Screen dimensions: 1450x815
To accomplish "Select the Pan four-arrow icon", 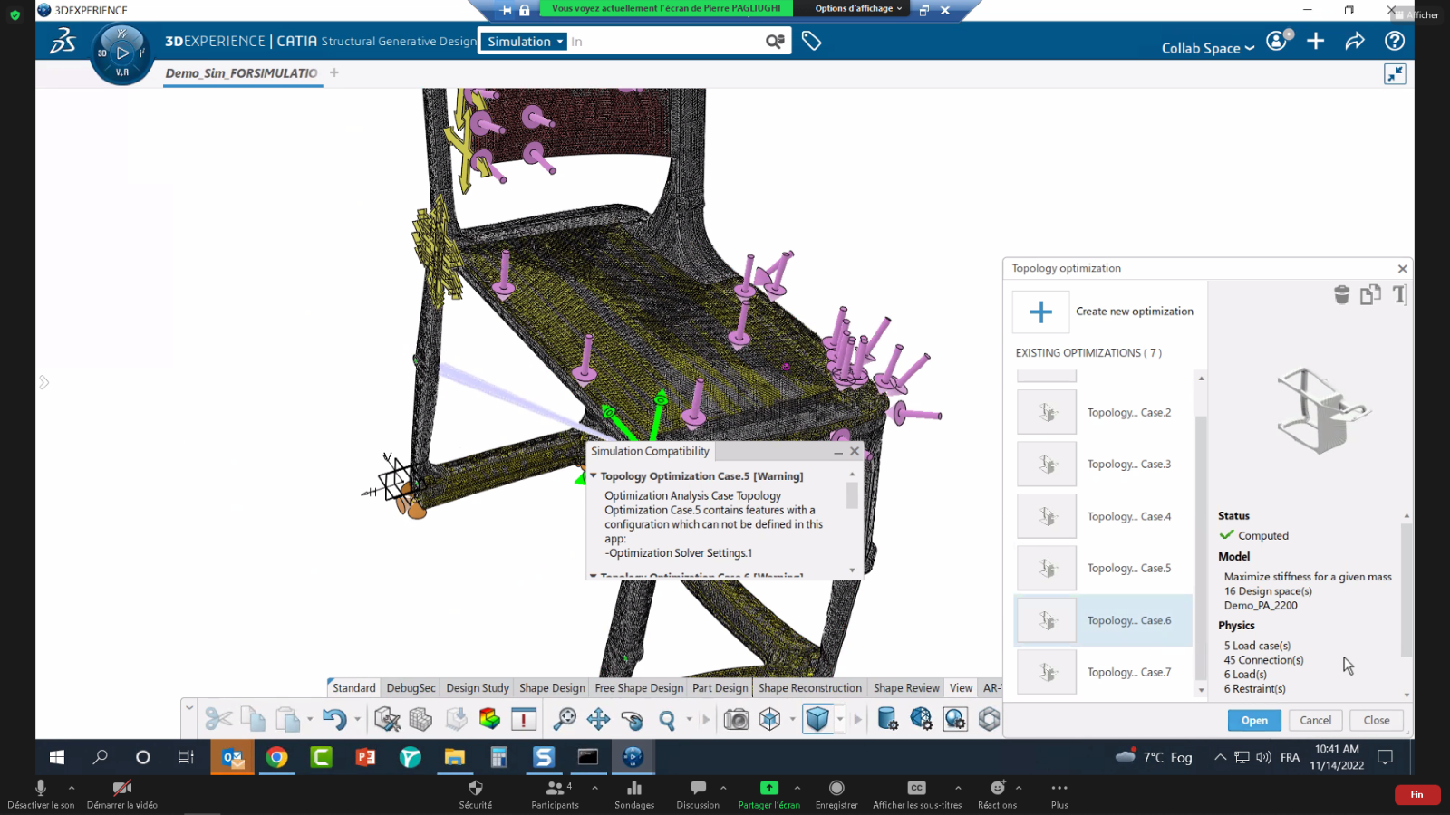I will (x=598, y=719).
